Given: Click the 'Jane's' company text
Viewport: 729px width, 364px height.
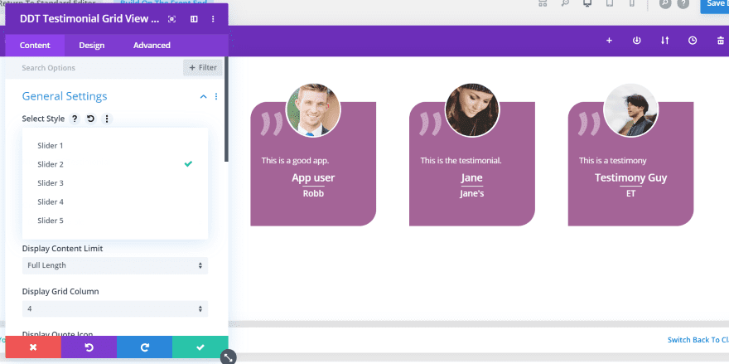Looking at the screenshot, I should [x=472, y=193].
